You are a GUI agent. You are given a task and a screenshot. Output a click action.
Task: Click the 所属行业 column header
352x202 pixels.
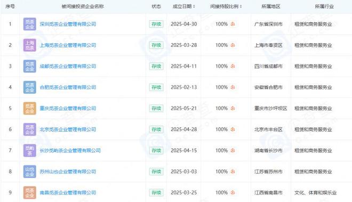tap(324, 6)
